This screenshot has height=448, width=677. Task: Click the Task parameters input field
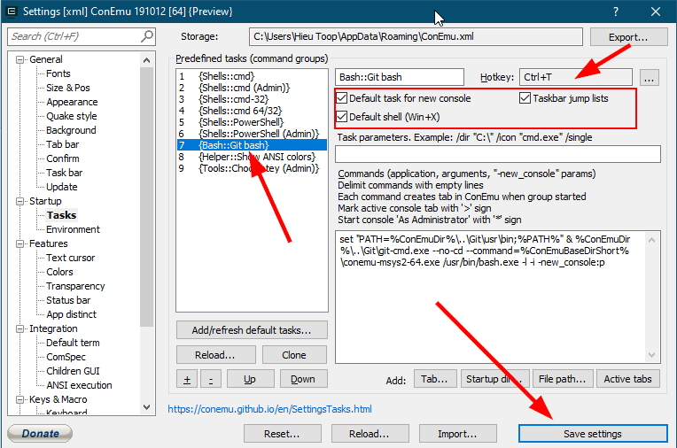[x=497, y=154]
